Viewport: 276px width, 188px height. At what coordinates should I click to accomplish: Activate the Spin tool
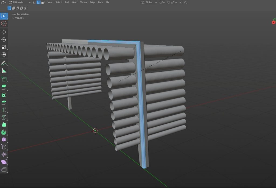coord(4,132)
